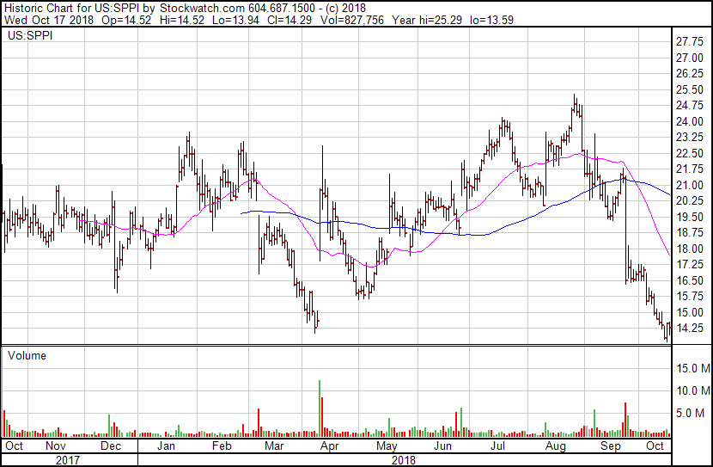Click the tallest green volume bar
713x467 pixels.
(320, 408)
